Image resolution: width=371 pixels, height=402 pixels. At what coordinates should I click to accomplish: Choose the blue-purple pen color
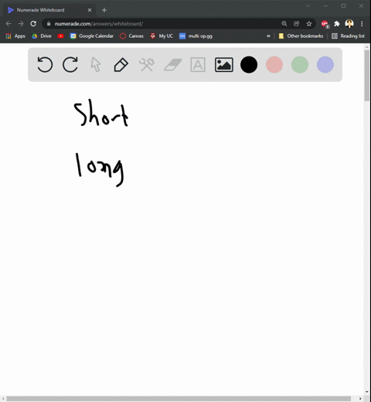(325, 64)
